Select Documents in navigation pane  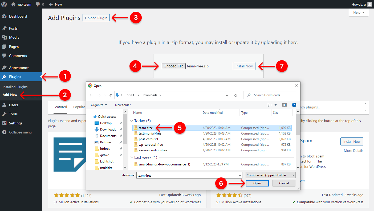click(108, 136)
